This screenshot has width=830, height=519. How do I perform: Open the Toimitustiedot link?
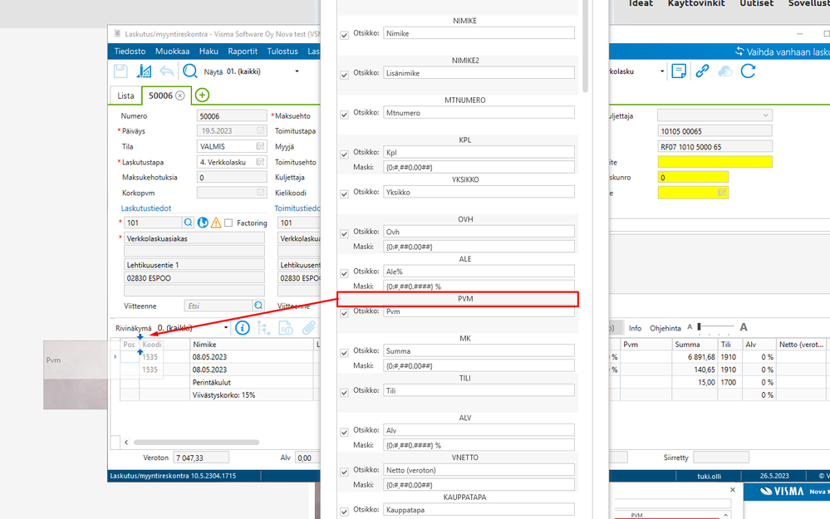coord(297,208)
